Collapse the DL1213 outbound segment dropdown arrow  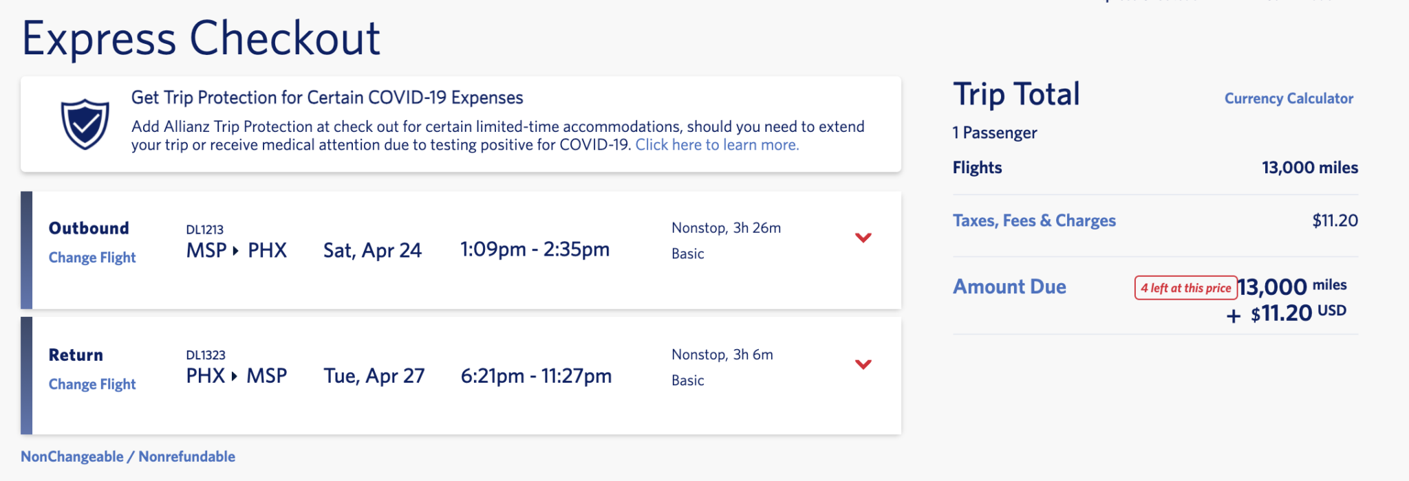(x=863, y=238)
